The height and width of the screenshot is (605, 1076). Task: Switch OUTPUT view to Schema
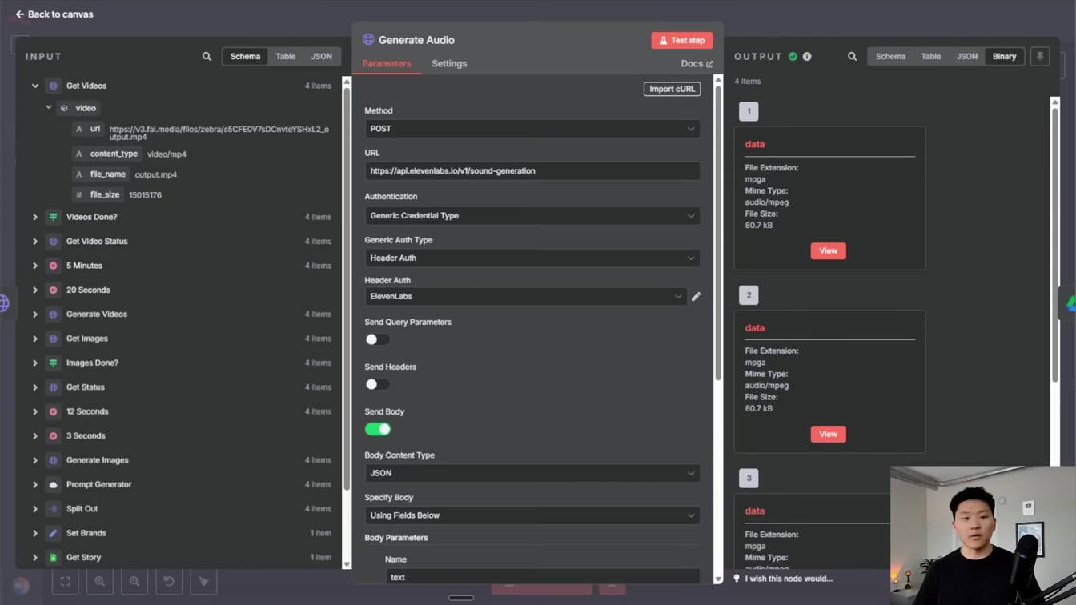(890, 57)
